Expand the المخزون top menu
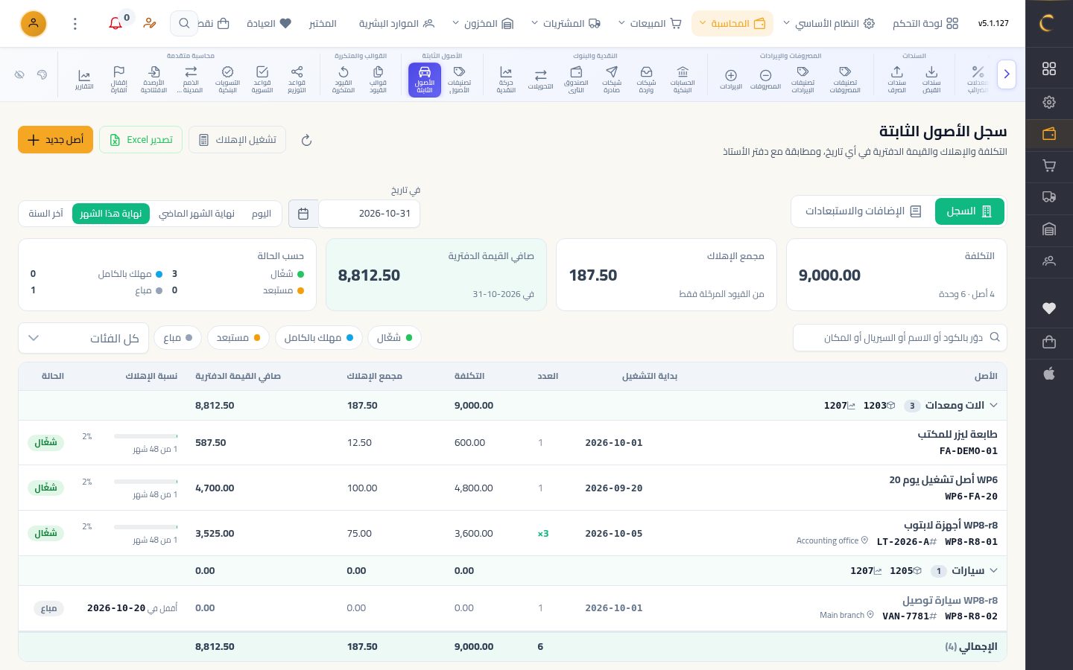The width and height of the screenshot is (1073, 670). pos(483,24)
